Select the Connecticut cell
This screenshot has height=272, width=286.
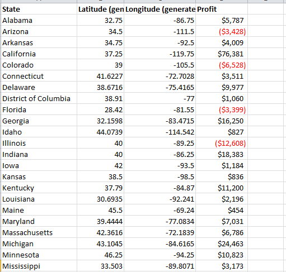point(39,76)
